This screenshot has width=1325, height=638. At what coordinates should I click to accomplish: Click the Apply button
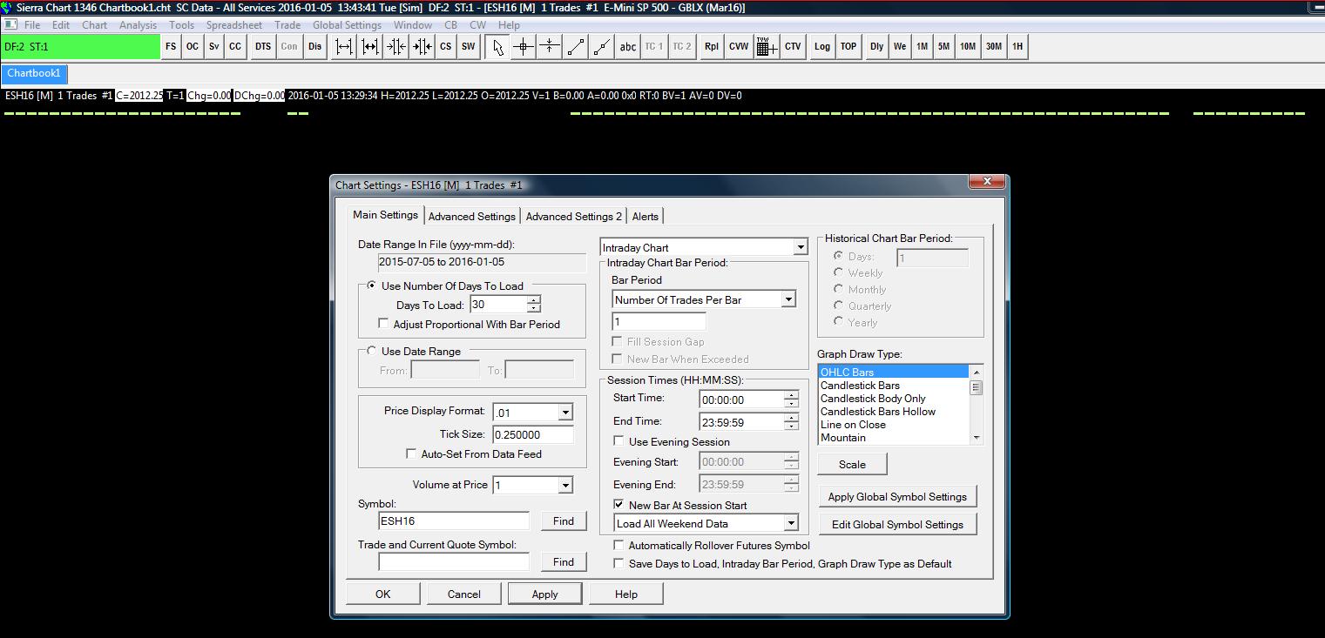[x=544, y=594]
